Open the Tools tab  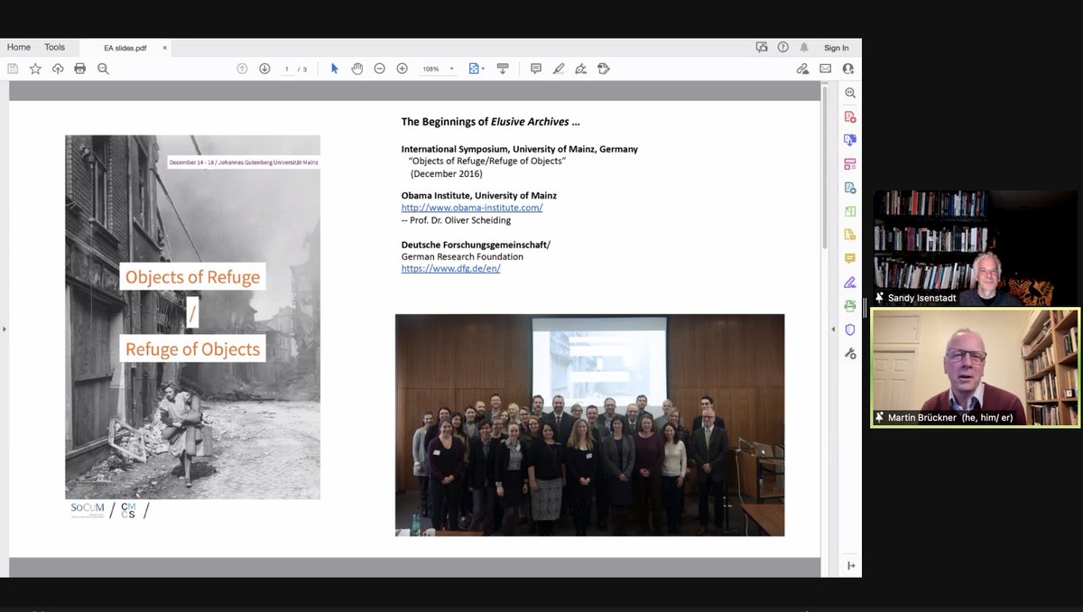55,47
